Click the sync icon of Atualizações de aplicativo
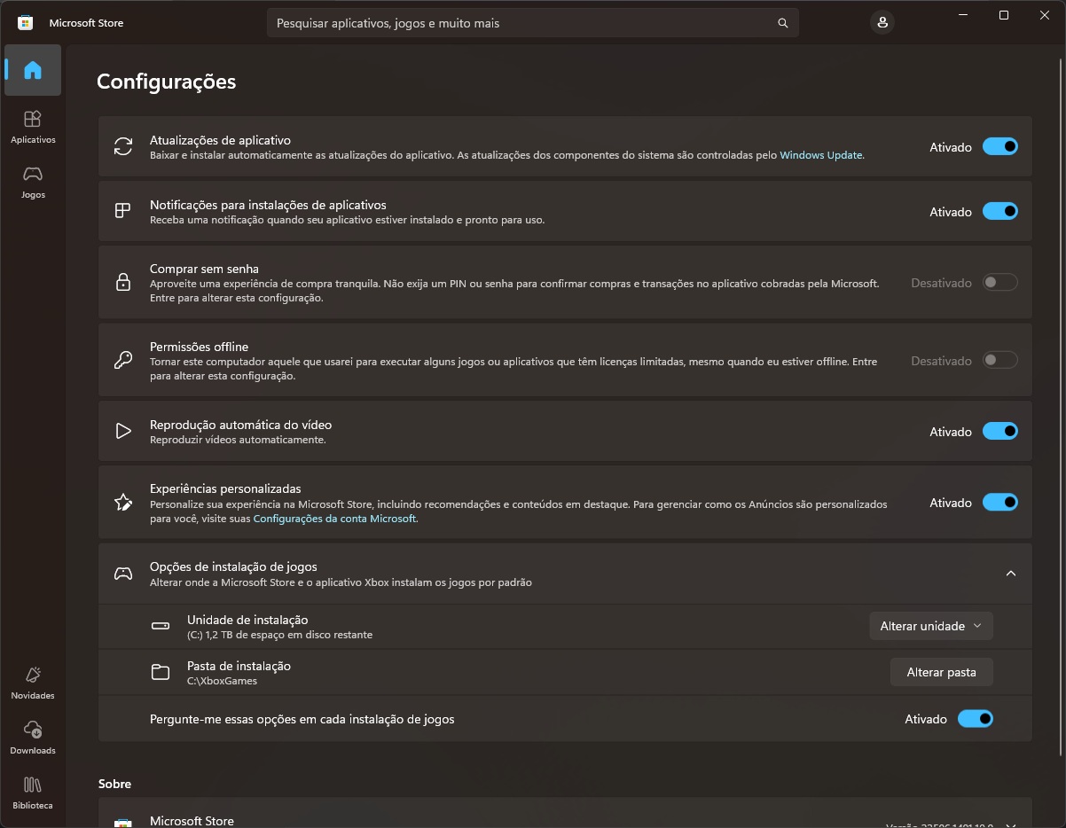 coord(123,147)
